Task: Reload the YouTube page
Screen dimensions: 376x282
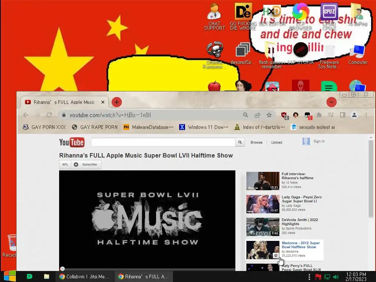Action: click(x=49, y=115)
